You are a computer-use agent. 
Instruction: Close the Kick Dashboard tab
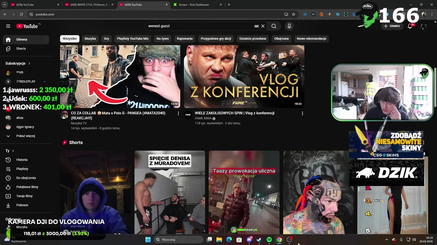click(x=221, y=5)
